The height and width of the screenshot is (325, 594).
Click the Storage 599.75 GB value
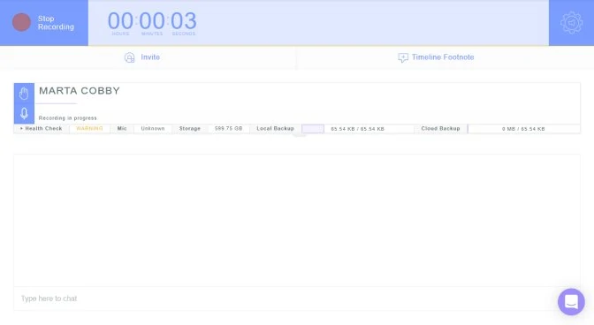pos(228,129)
